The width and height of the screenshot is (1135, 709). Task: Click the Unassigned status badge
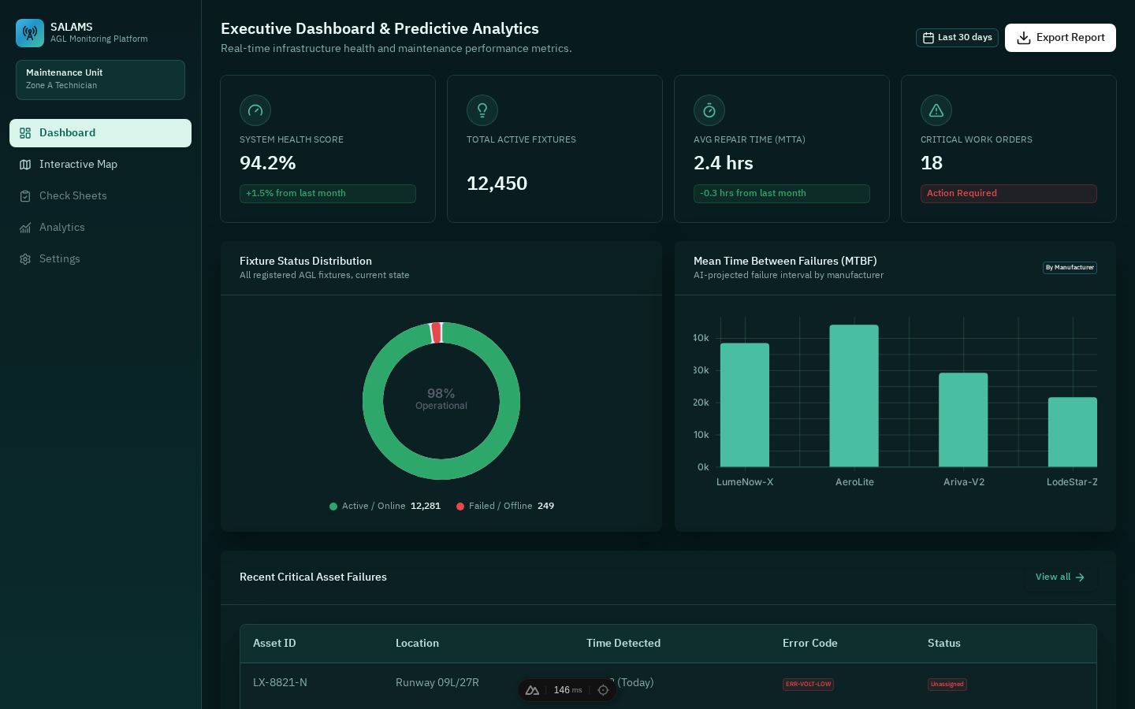[947, 685]
